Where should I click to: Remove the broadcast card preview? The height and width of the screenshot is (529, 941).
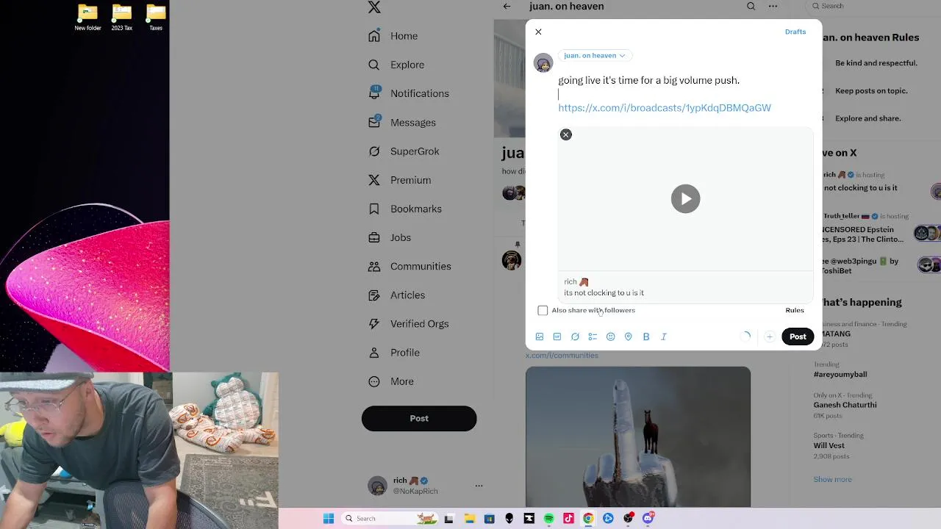[566, 134]
